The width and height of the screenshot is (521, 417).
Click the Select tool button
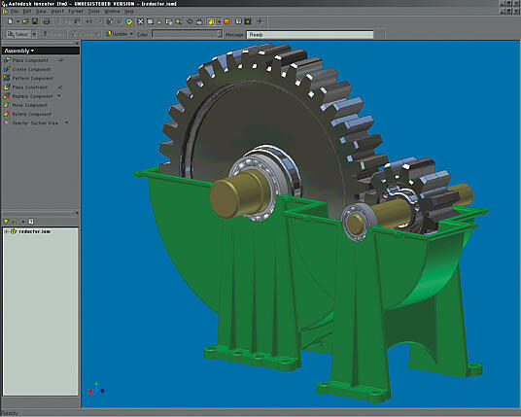tap(17, 34)
